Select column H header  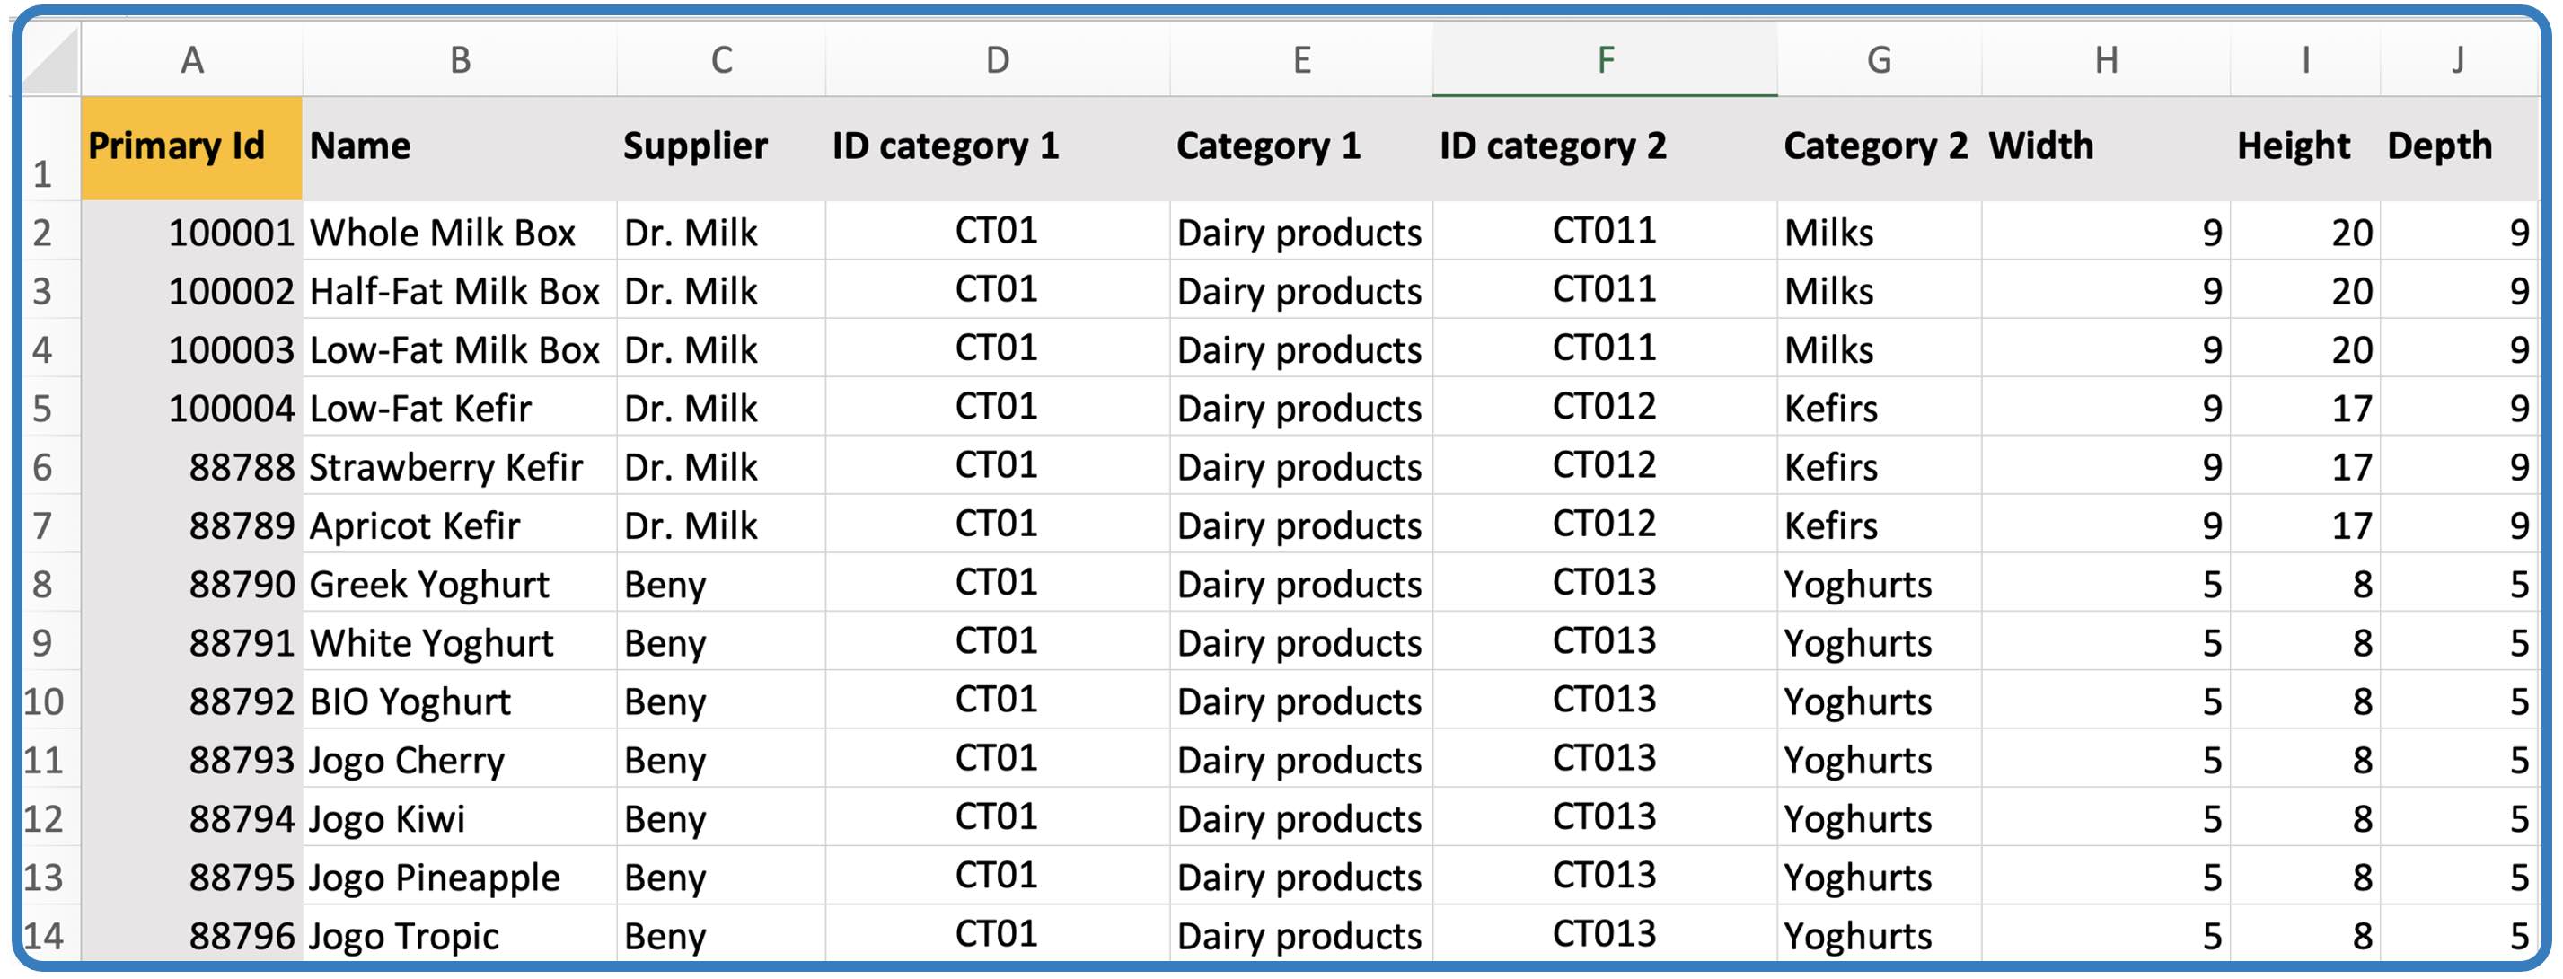(2106, 59)
